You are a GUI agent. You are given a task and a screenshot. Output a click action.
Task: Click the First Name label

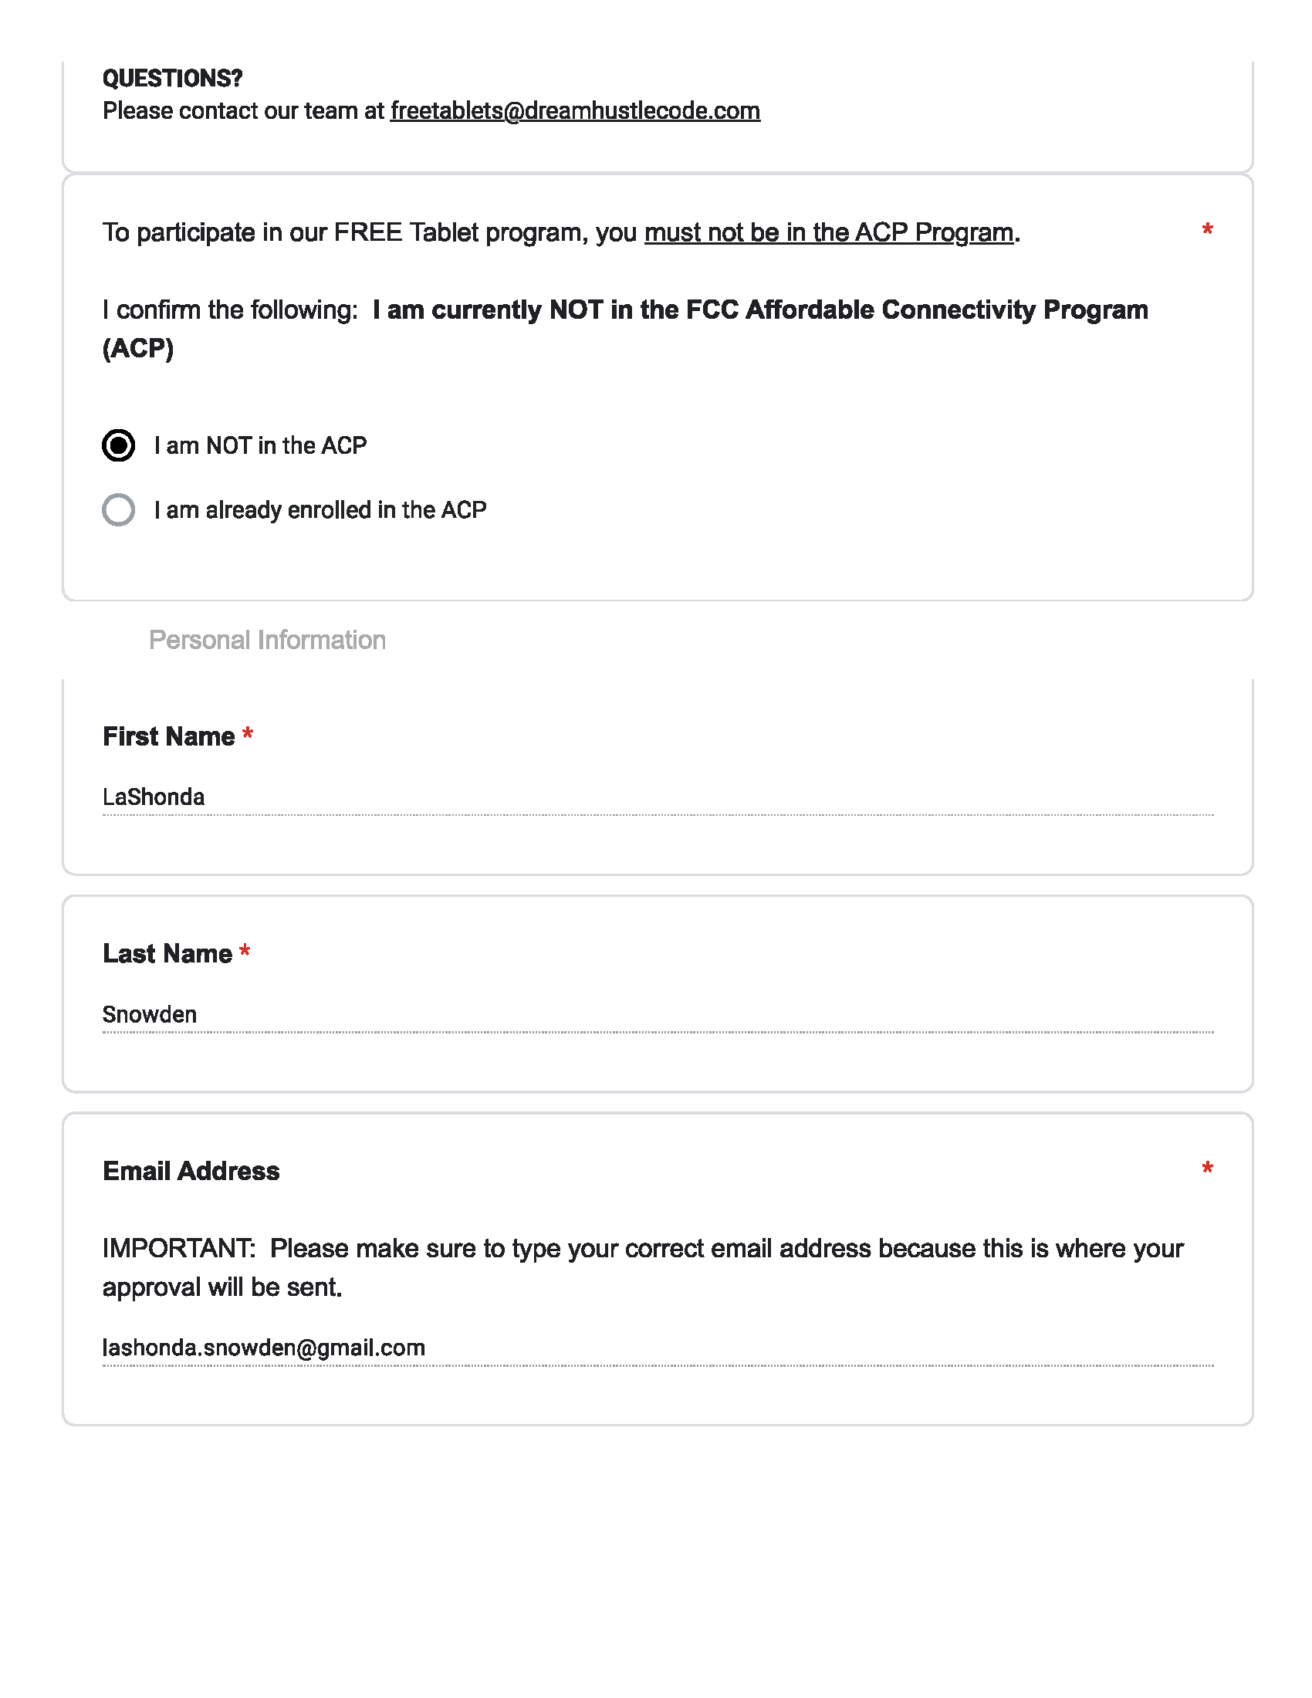[x=169, y=736]
